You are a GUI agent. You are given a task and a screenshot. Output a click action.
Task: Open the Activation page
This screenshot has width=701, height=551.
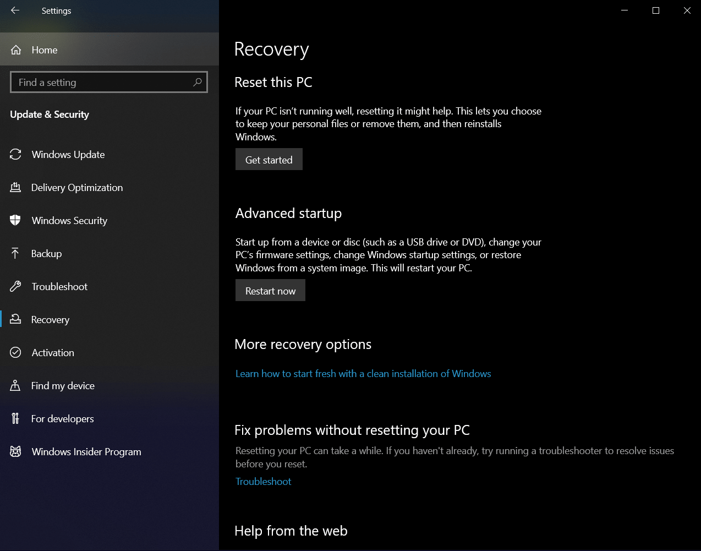(x=109, y=353)
